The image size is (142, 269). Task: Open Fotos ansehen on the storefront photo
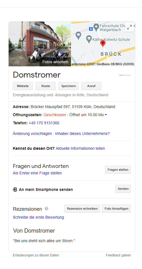pyautogui.click(x=55, y=62)
